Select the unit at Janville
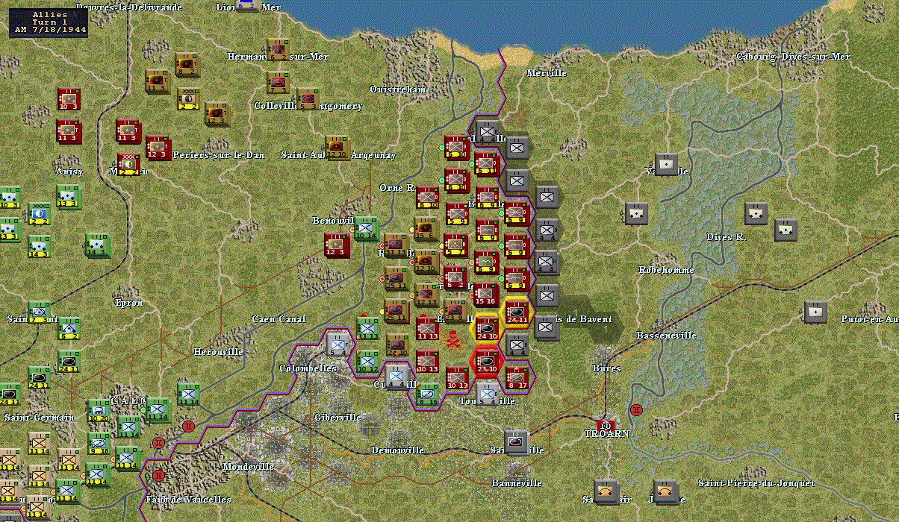 (666, 491)
